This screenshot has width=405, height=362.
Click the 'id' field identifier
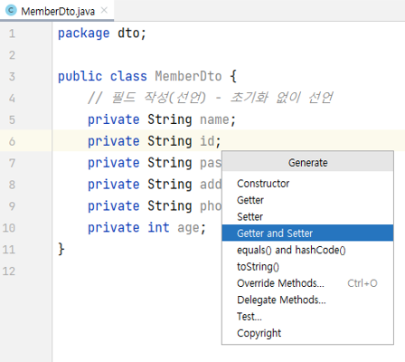click(x=207, y=141)
